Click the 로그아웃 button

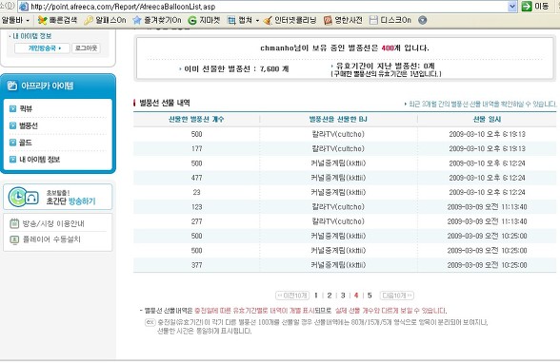[x=86, y=48]
